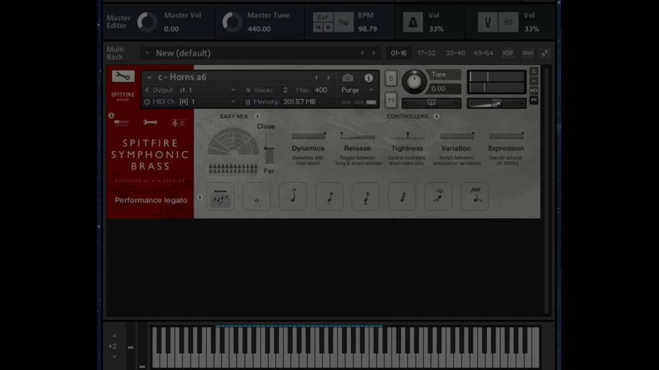Screen dimensions: 659x370
Task: Switch to rack page 01-16
Action: (398, 53)
